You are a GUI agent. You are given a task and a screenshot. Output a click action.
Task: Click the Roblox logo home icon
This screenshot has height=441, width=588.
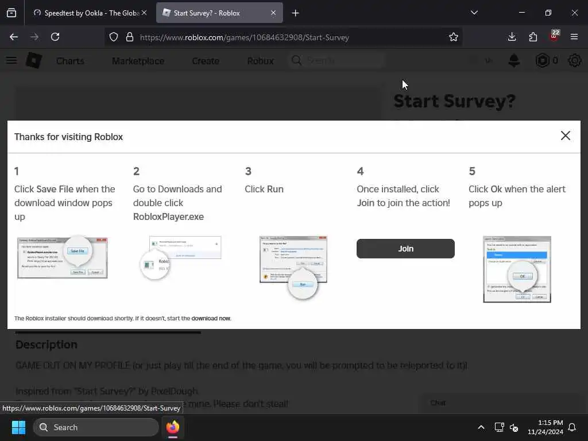tap(34, 60)
